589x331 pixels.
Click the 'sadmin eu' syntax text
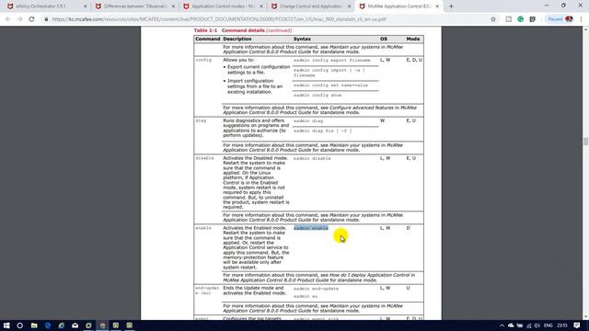[306, 296]
